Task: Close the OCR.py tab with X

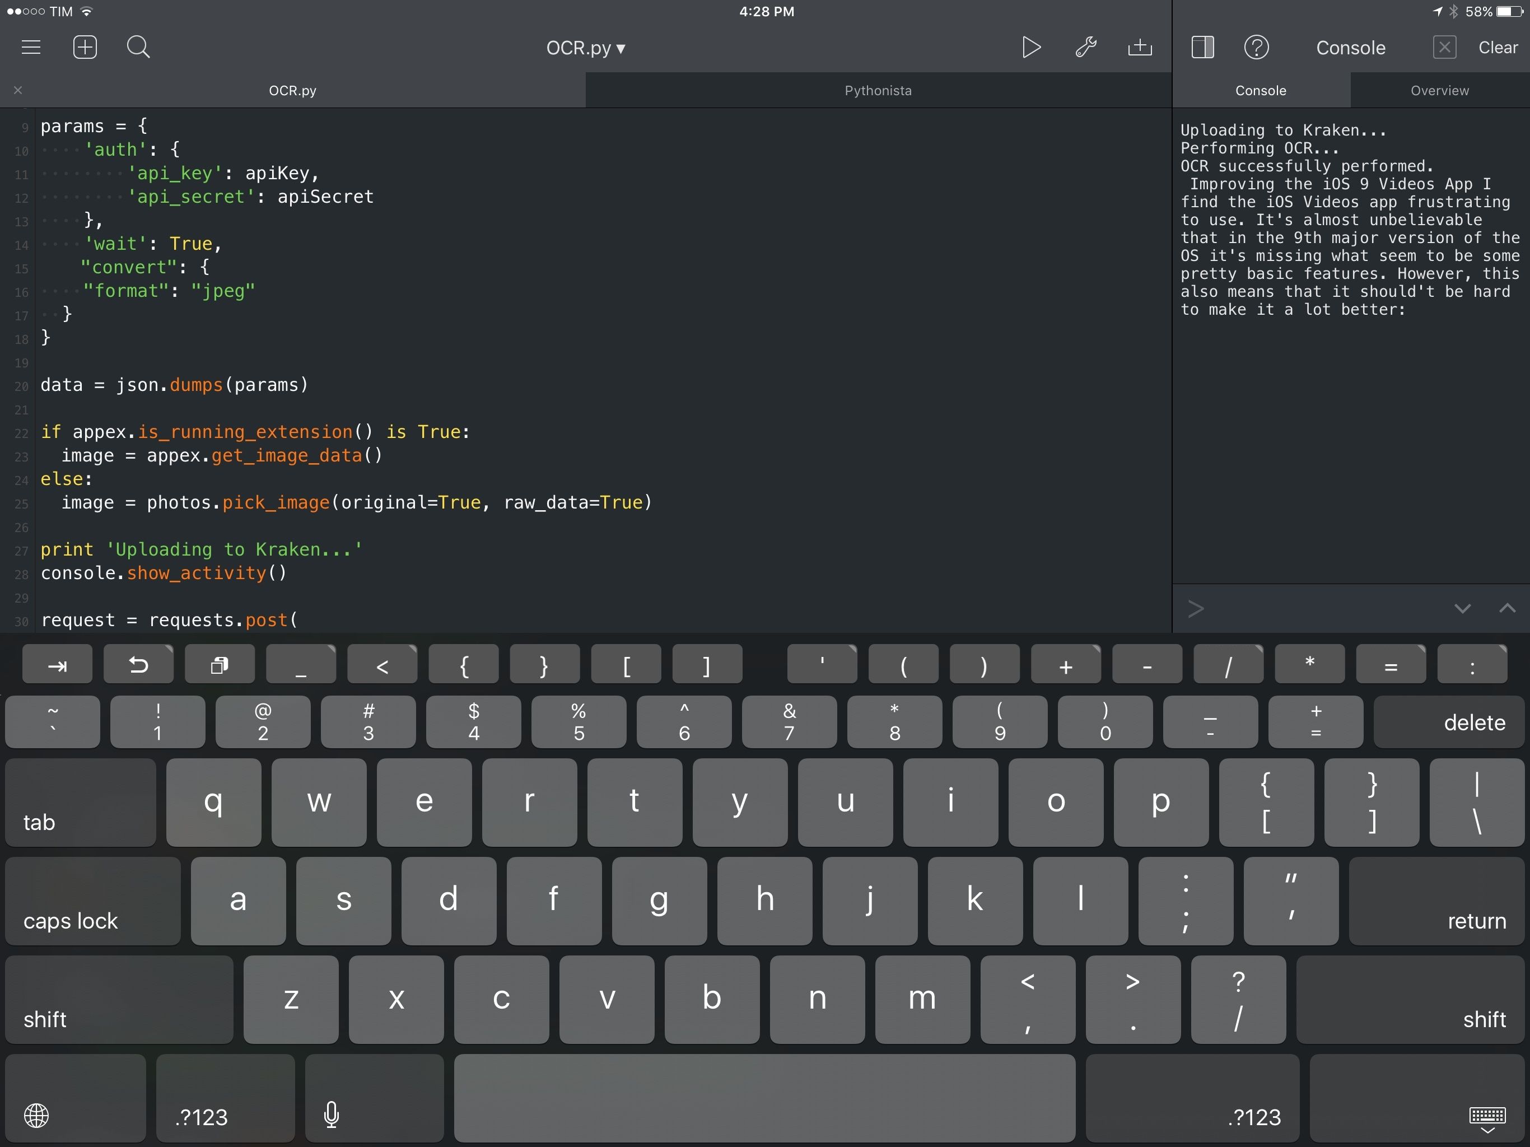Action: pos(18,91)
